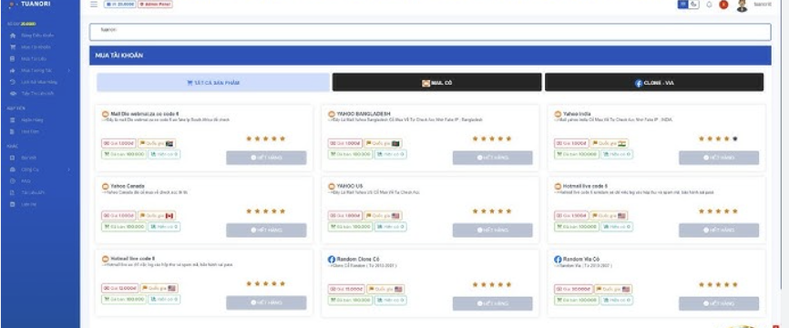The width and height of the screenshot is (789, 328).
Task: Click the wallet balance badge in header
Action: pos(119,4)
